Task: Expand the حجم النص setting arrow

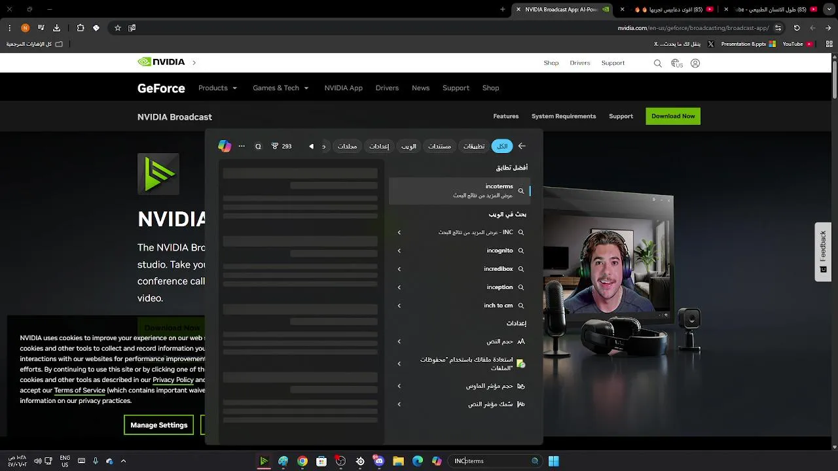Action: pos(399,341)
